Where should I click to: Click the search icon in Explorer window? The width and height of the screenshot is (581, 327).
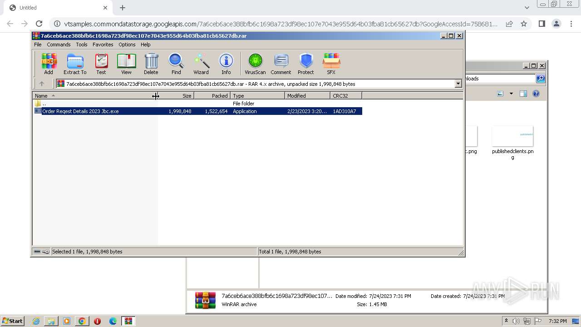(x=541, y=79)
